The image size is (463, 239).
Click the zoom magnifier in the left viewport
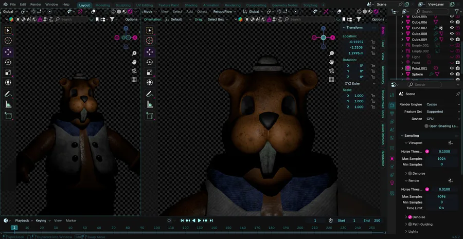pos(134,53)
